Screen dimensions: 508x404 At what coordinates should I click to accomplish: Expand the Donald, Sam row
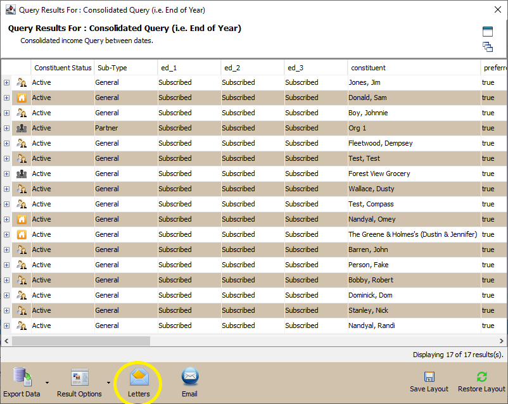[6, 98]
